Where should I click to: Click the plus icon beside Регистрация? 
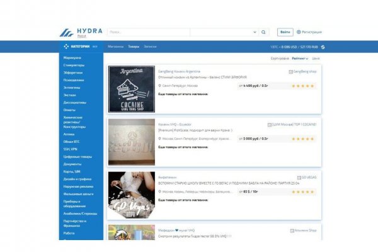(299, 32)
